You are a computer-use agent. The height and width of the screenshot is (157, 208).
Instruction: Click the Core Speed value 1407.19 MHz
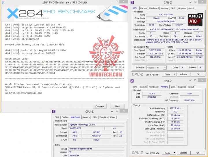coord(155,50)
